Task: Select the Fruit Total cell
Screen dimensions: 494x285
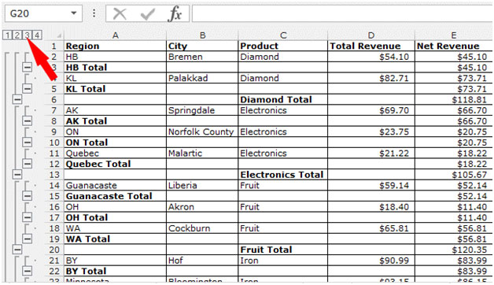Action: (283, 250)
